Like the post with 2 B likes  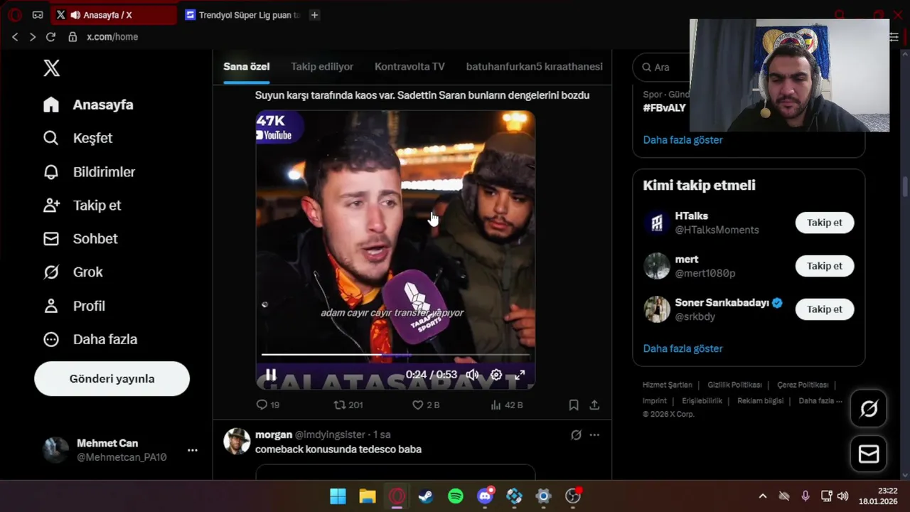426,405
